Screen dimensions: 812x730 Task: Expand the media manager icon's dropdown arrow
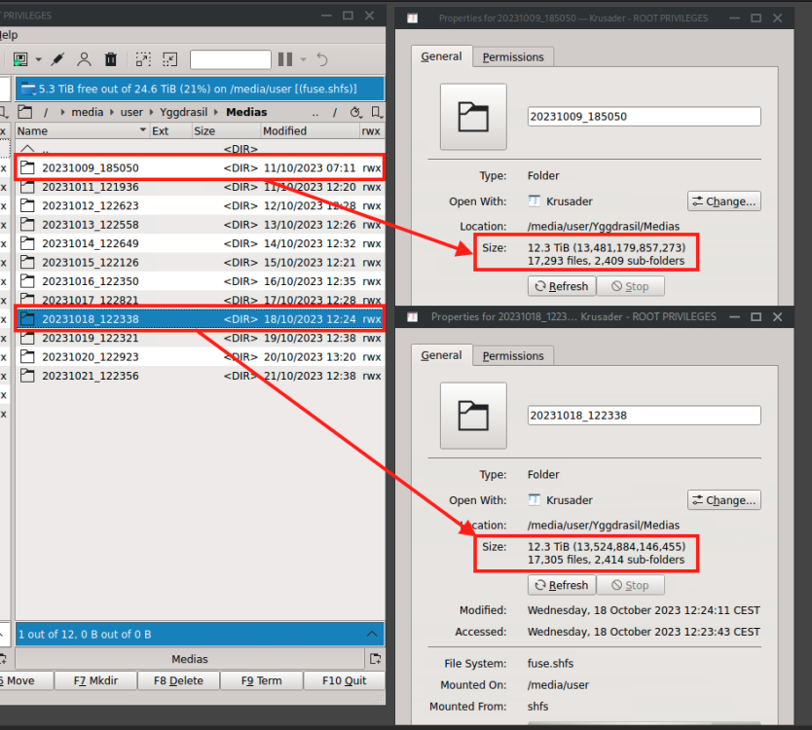pos(38,59)
